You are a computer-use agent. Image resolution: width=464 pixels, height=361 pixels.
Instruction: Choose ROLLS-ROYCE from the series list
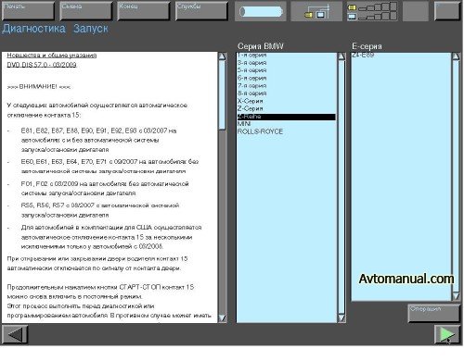click(x=260, y=131)
